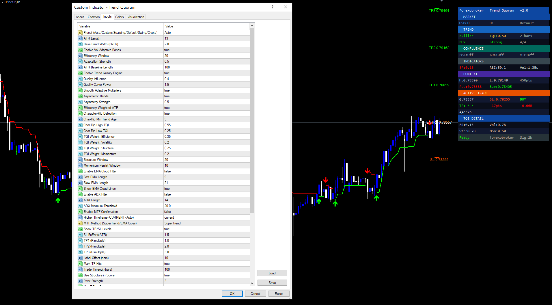Click the inputs list scrollbar down arrow
Image resolution: width=552 pixels, height=305 pixels.
click(x=252, y=283)
